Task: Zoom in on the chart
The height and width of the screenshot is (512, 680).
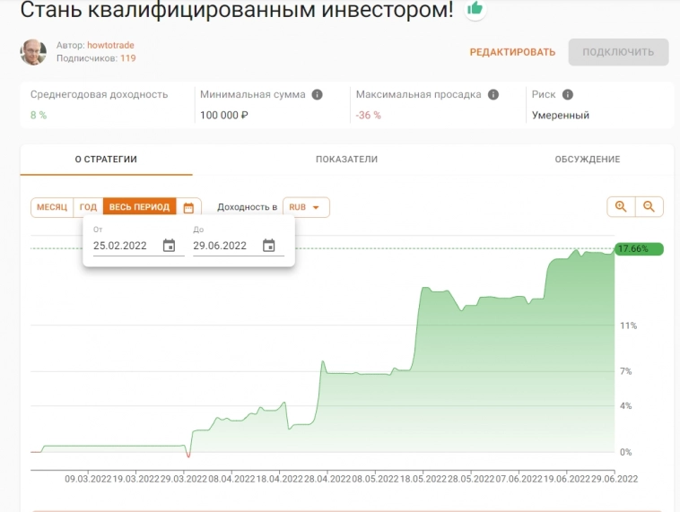Action: coord(621,207)
